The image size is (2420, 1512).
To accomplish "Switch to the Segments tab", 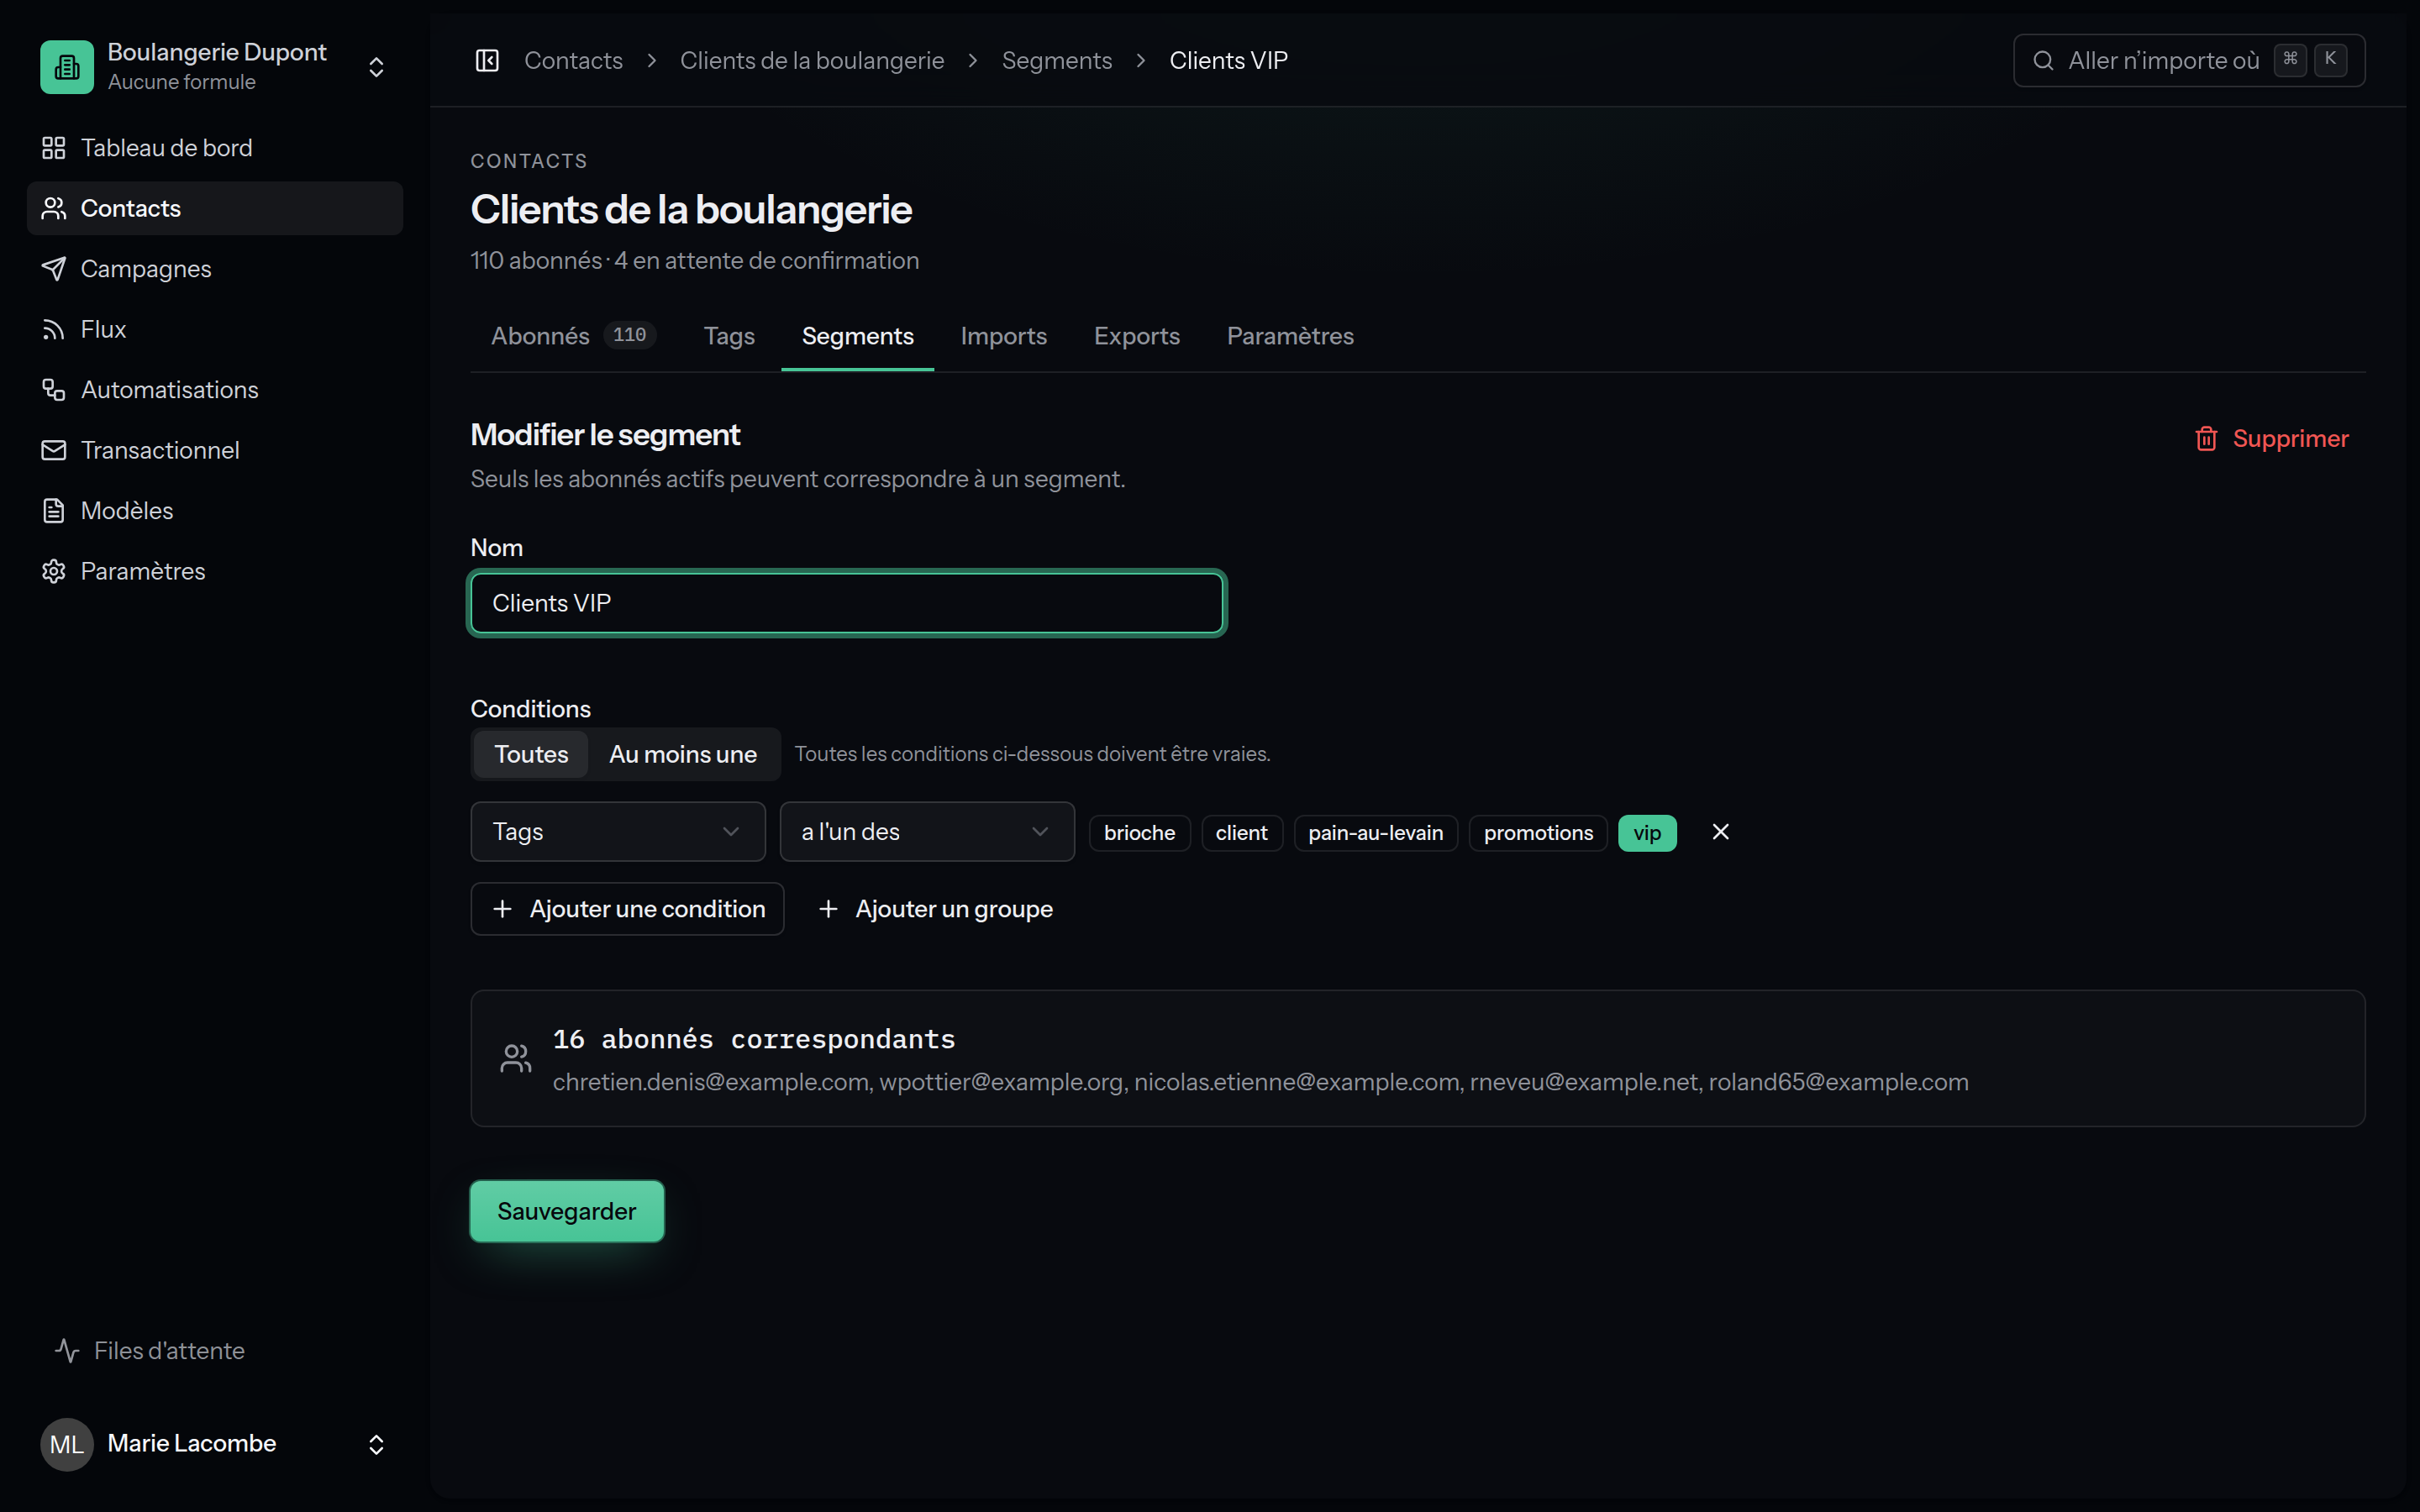I will 857,336.
